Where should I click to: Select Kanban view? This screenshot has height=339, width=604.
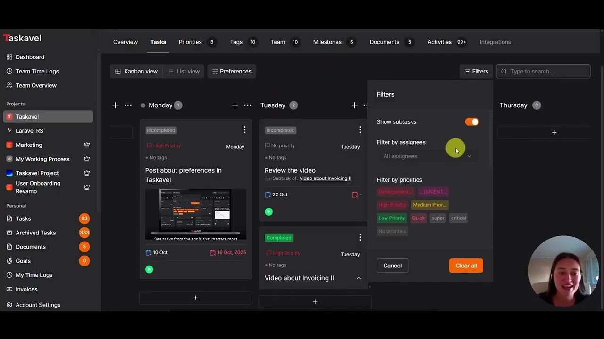click(136, 71)
